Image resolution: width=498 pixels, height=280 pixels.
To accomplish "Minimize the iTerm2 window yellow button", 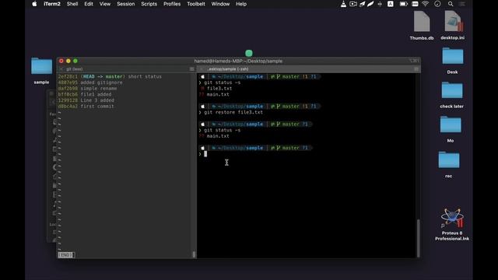I will coord(68,61).
